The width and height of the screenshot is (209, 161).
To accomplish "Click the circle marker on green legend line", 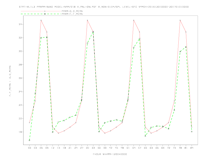I will pos(45,14).
